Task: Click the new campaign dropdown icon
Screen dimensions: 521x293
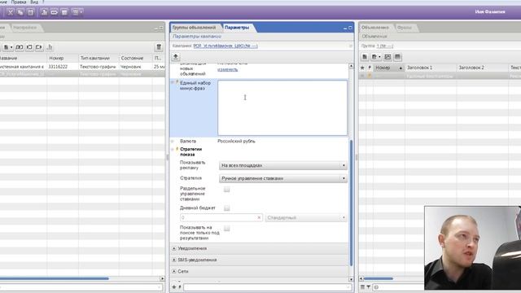Action: pyautogui.click(x=7, y=47)
